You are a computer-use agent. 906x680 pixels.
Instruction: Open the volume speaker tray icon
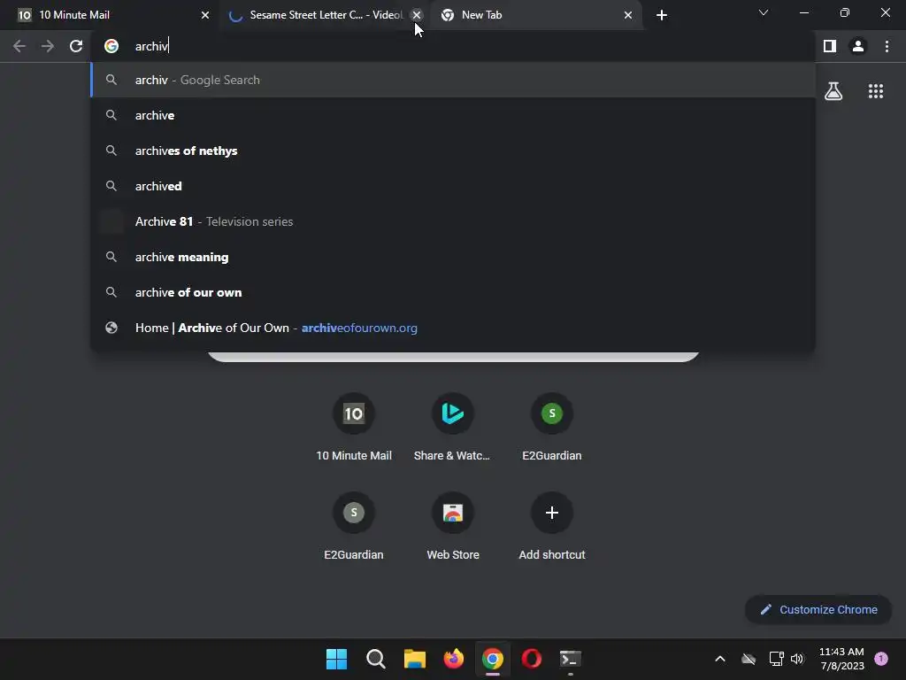(x=797, y=659)
